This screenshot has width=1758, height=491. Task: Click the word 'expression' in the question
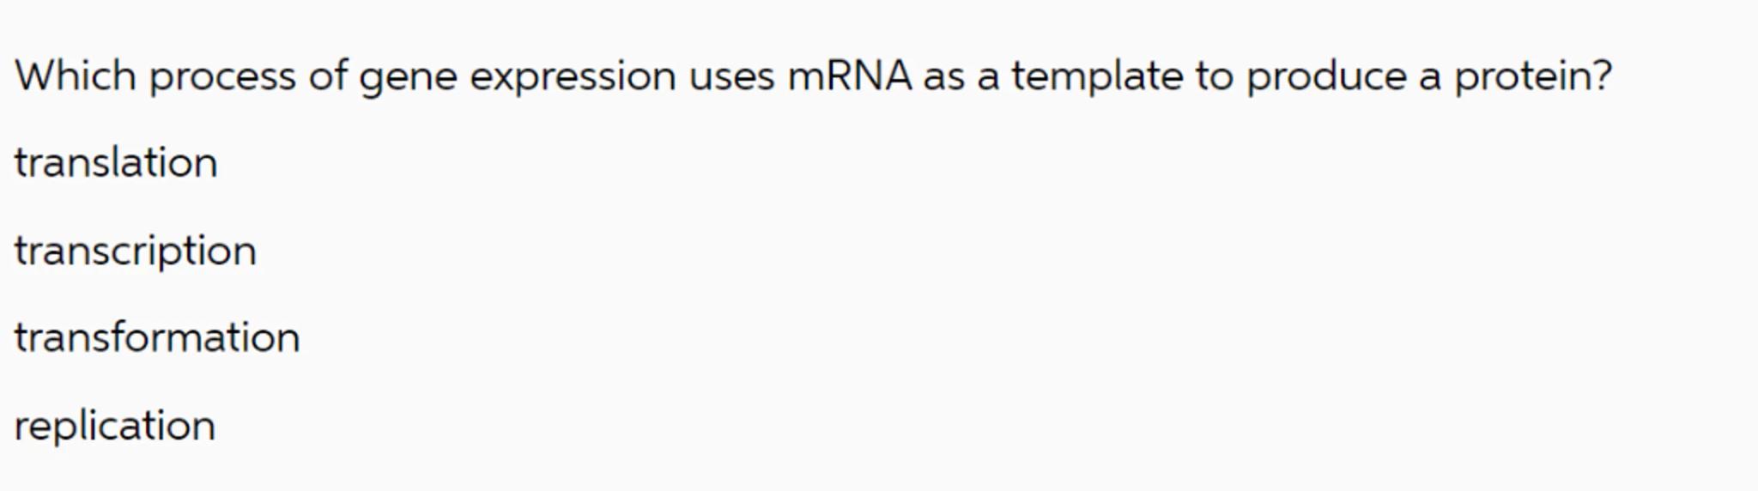(573, 77)
